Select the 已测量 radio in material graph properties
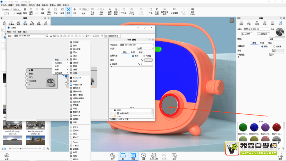 (x=144, y=56)
